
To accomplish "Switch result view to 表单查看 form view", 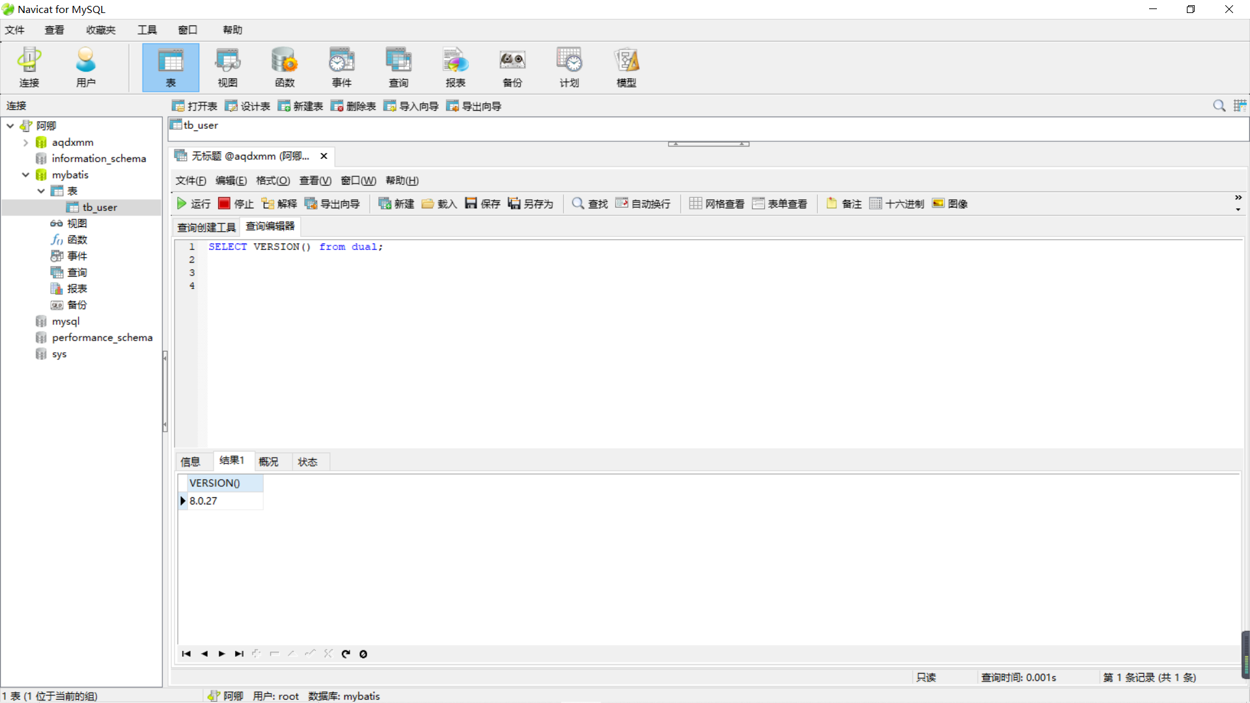I will click(x=780, y=203).
